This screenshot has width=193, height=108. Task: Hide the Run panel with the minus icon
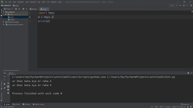point(191,73)
